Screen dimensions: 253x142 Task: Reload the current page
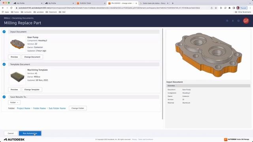coord(11,8)
